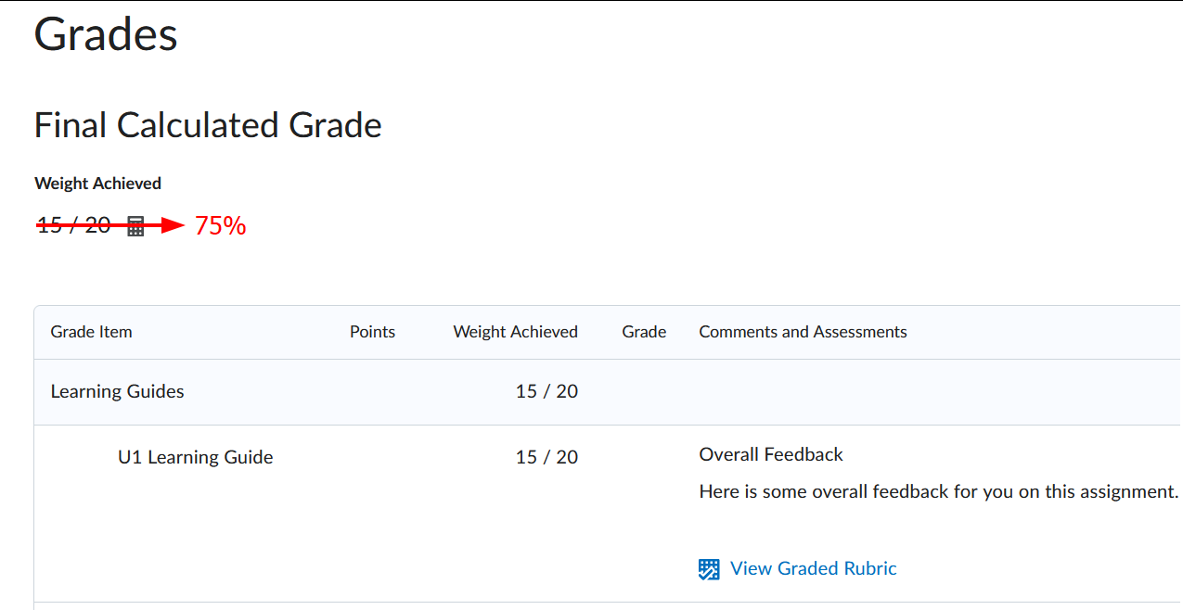1183x610 pixels.
Task: Click the U1 Learning Guide 15 / 20 weight
Action: point(546,457)
